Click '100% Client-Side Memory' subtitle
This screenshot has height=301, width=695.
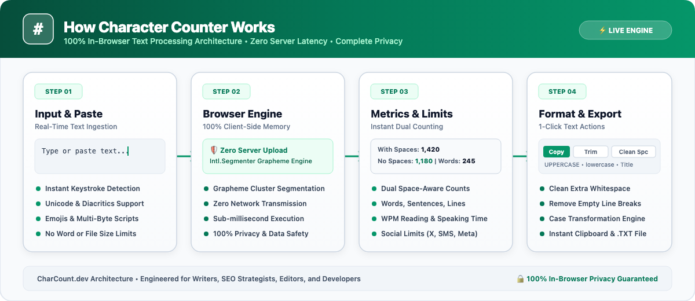pyautogui.click(x=246, y=126)
